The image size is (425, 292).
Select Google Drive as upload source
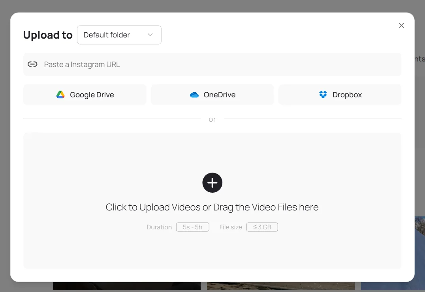(x=85, y=95)
